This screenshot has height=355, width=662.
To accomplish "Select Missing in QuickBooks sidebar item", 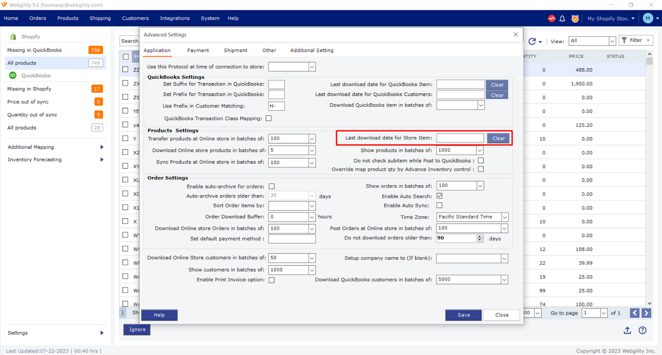I will click(x=55, y=50).
